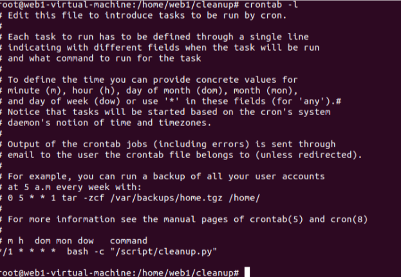
Task: Click the 'root@web1-virtual-machine' prompt on the bottom line
Action: (64, 273)
